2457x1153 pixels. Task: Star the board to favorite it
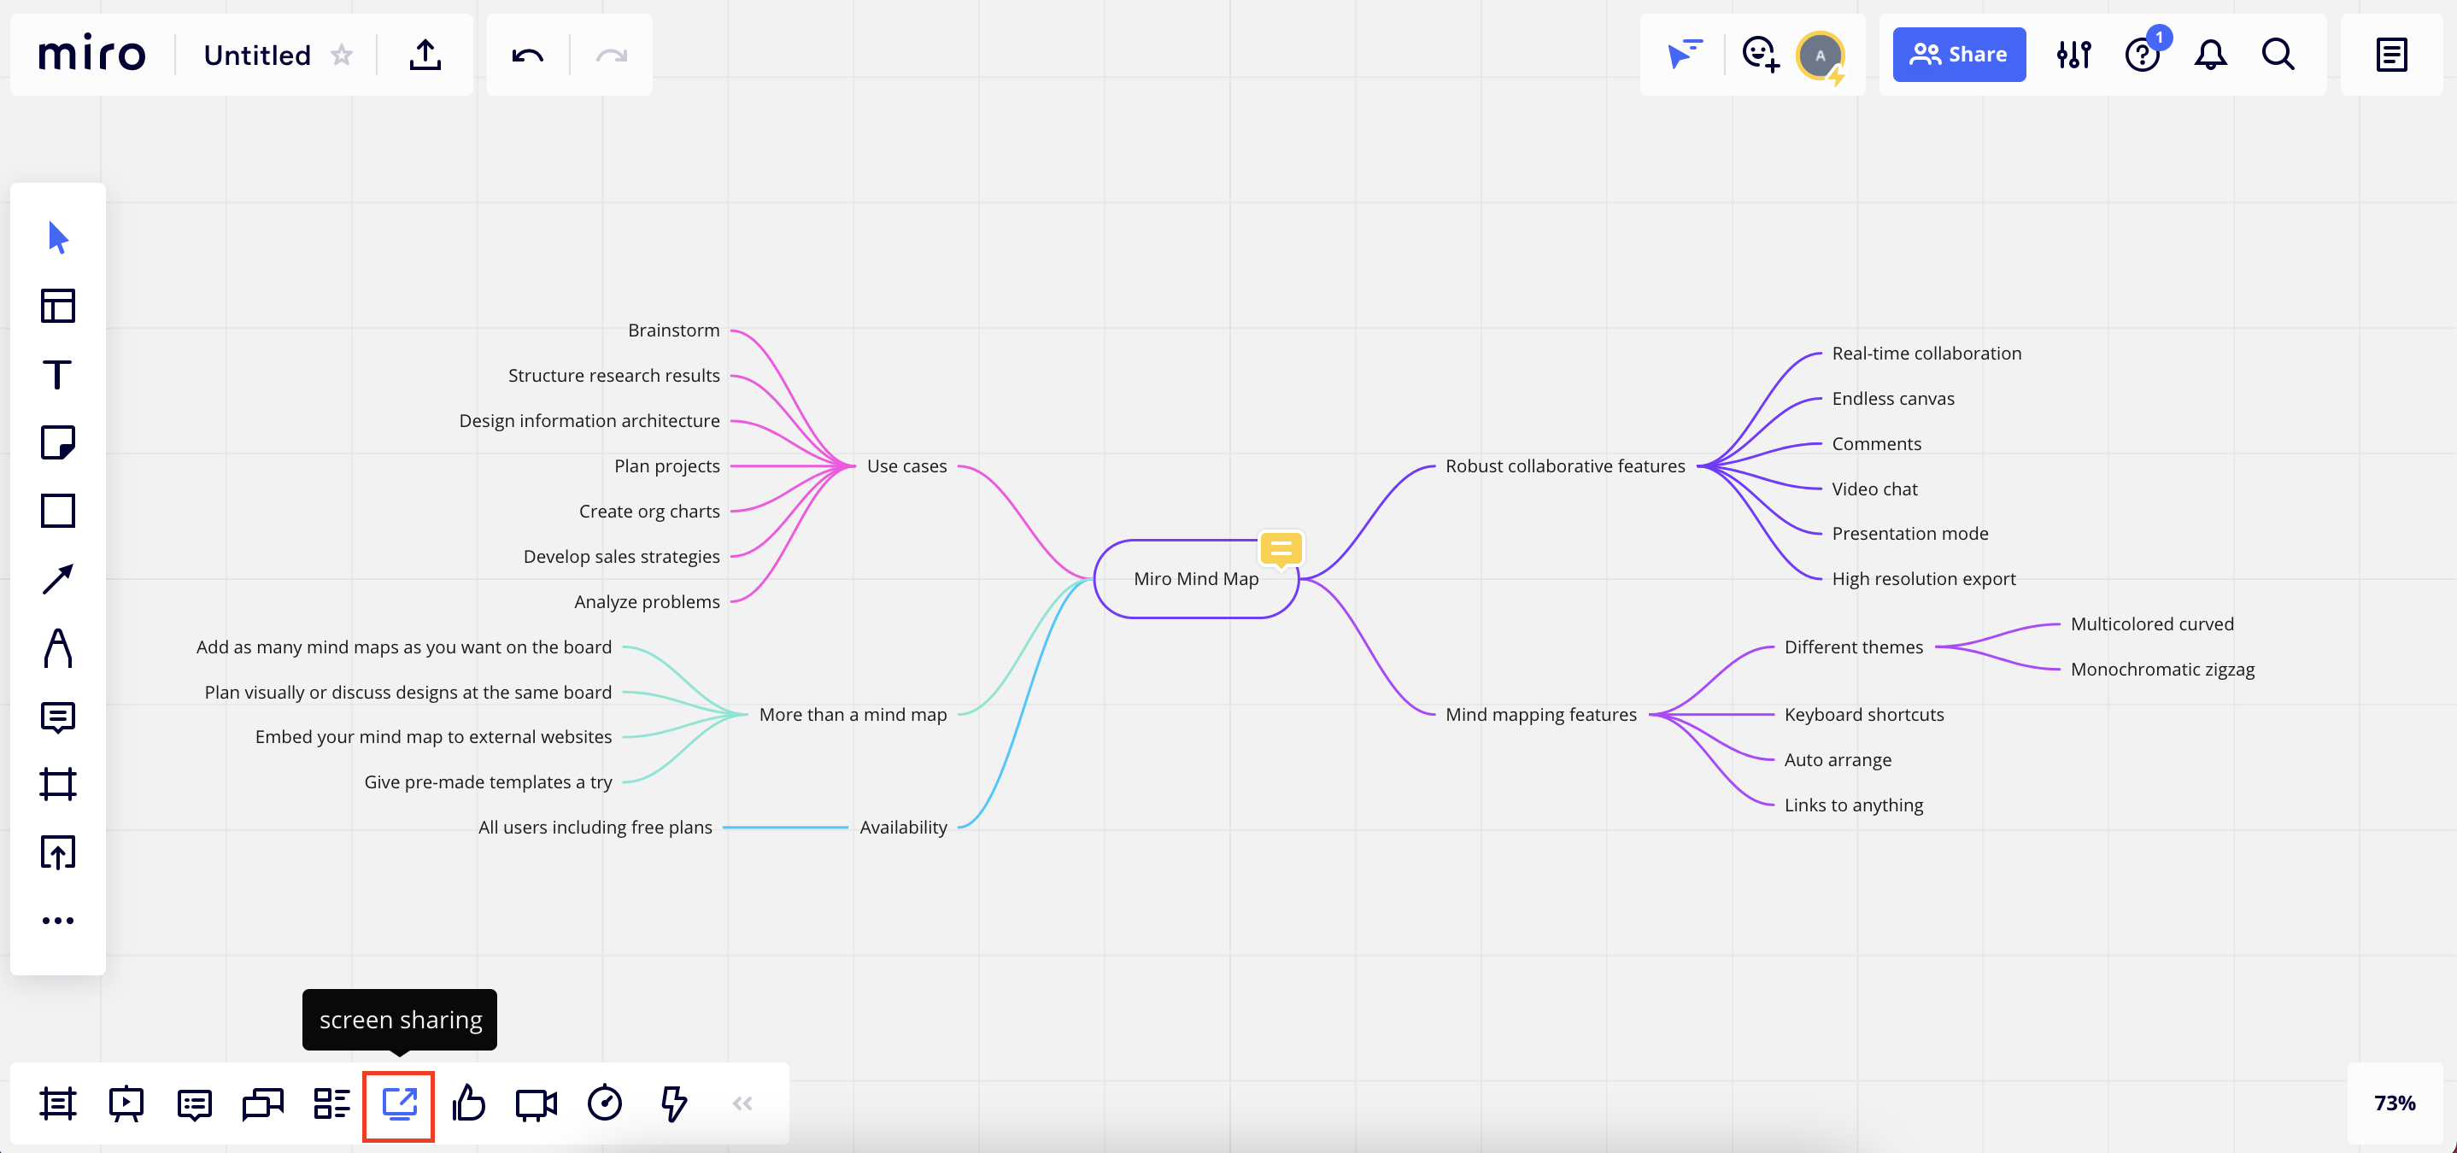(341, 55)
